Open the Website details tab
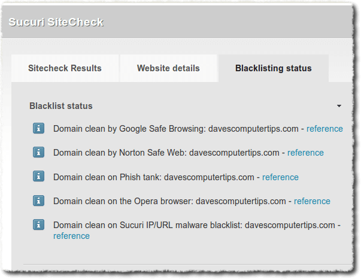 [x=168, y=68]
